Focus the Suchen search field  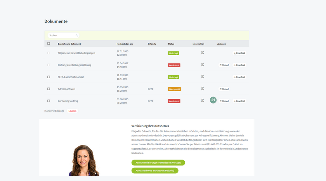(63, 35)
